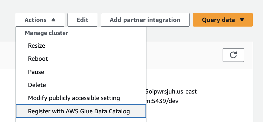The height and width of the screenshot is (122, 263).
Task: Expand the Query data dropdown
Action: tap(223, 20)
